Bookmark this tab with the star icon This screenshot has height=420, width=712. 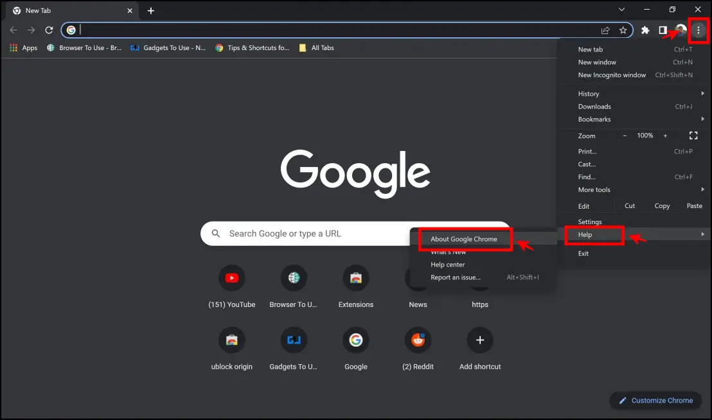point(623,30)
